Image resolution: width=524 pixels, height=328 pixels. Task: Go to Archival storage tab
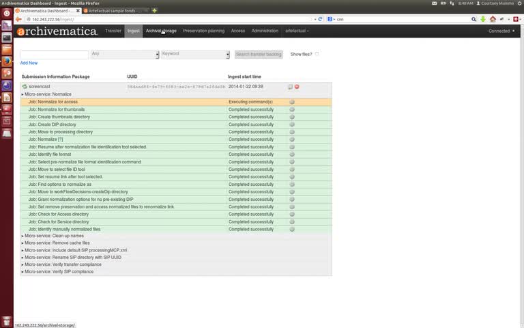pos(161,31)
